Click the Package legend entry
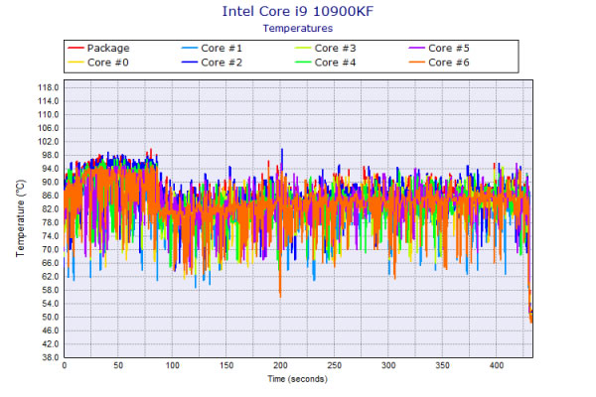This screenshot has height=397, width=596. tap(98, 49)
